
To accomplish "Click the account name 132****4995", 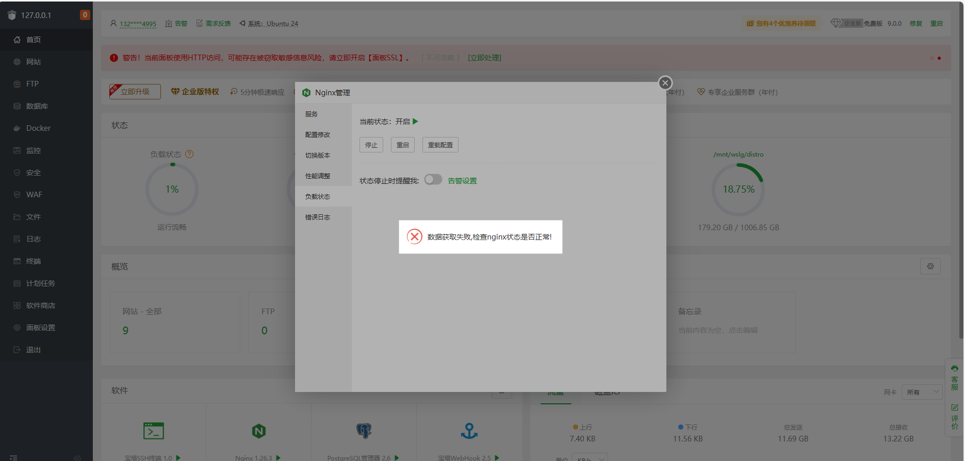I will pyautogui.click(x=138, y=24).
